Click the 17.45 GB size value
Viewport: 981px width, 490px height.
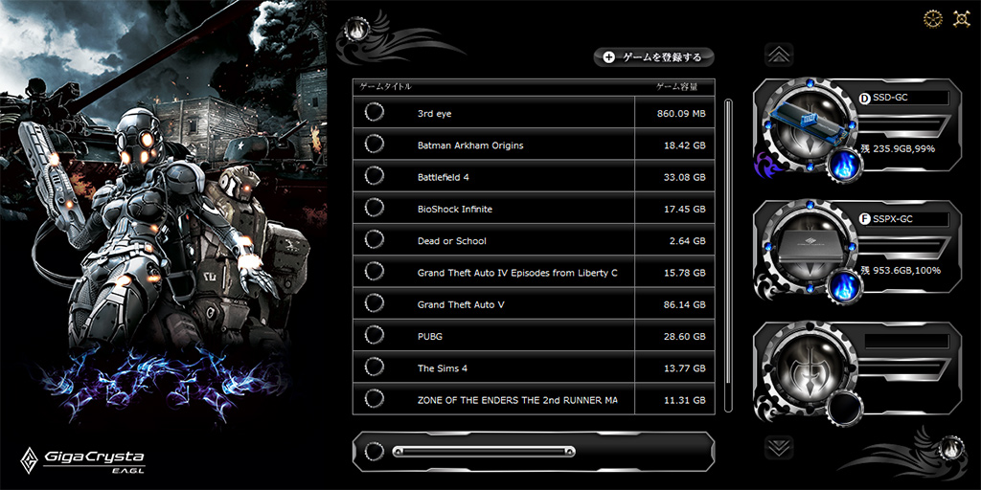click(x=684, y=209)
